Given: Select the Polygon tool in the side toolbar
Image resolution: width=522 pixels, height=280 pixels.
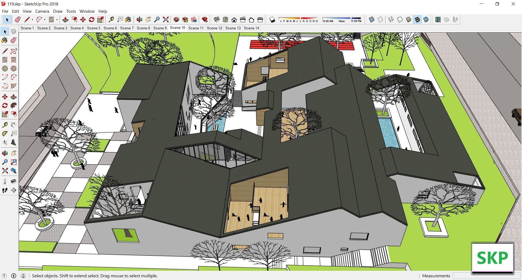Looking at the screenshot, I should tap(14, 69).
